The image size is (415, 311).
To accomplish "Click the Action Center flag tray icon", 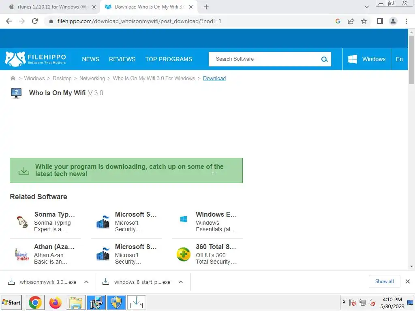I will [352, 302].
